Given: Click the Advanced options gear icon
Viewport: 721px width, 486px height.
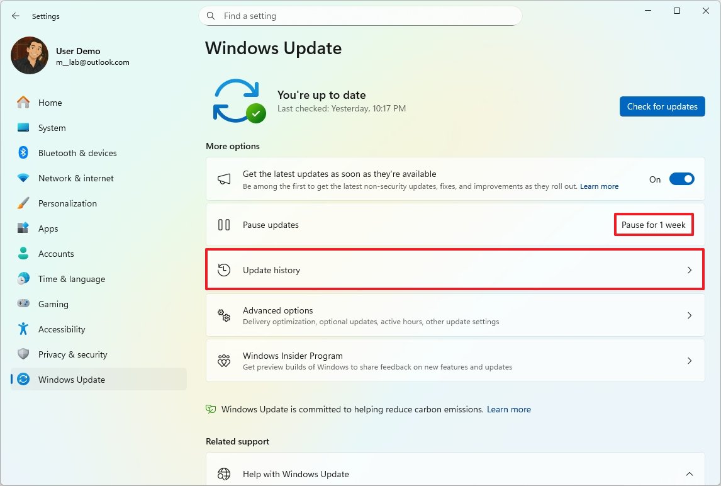Looking at the screenshot, I should (225, 315).
